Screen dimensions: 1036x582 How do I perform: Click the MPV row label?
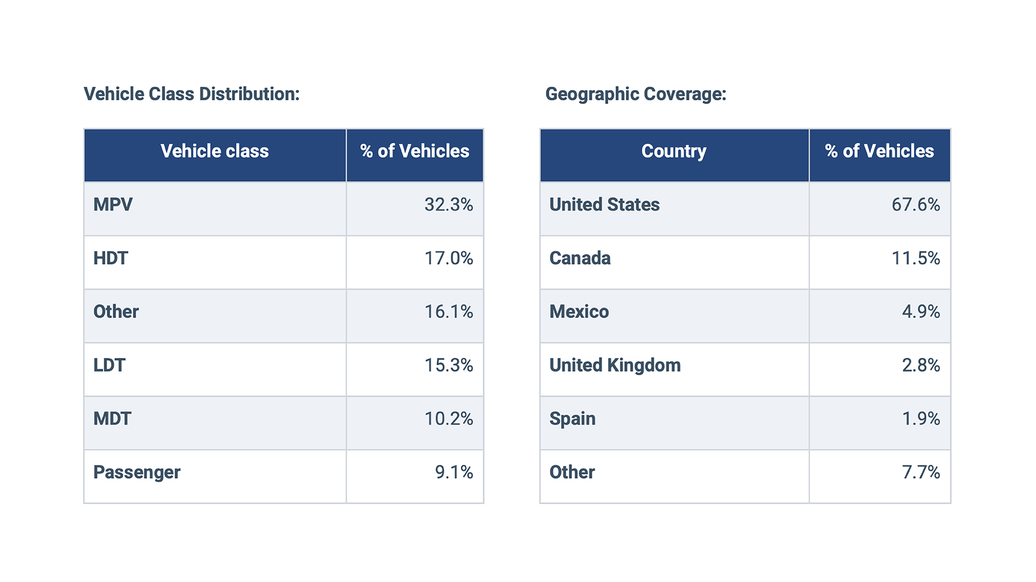[x=113, y=205]
